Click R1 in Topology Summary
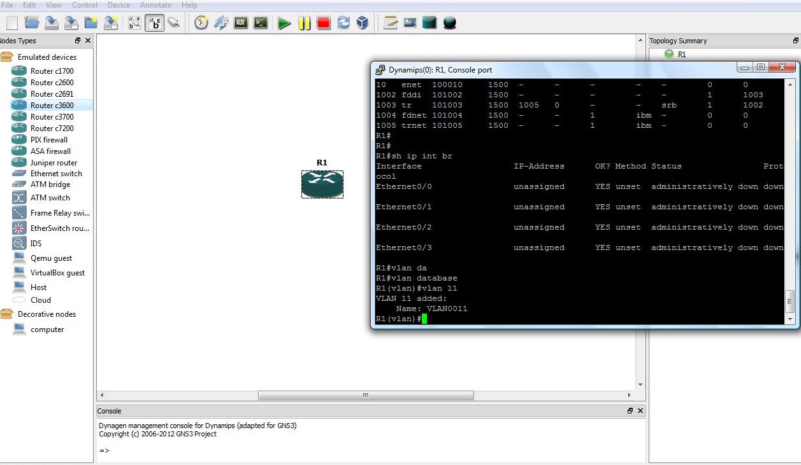The width and height of the screenshot is (801, 465). pyautogui.click(x=681, y=55)
